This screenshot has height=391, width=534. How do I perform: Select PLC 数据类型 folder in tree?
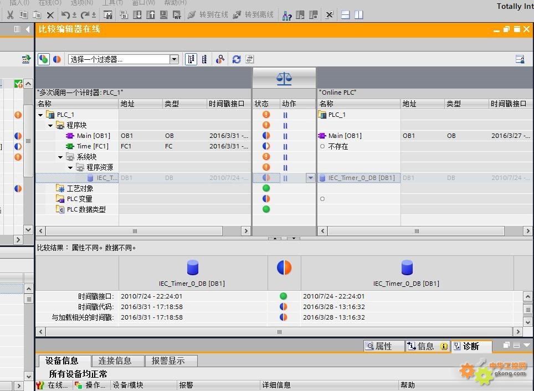86,210
